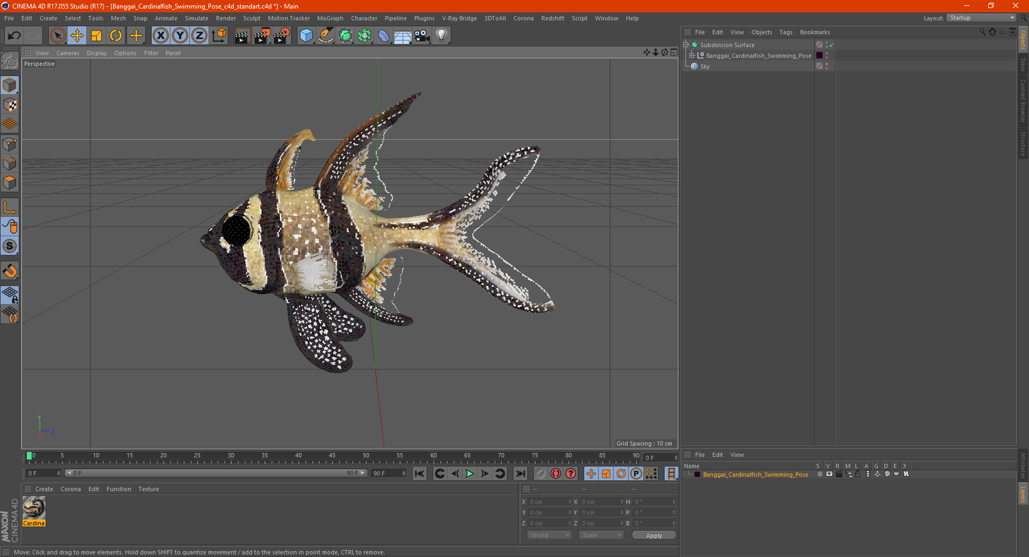Toggle Subdivision Surface enable checkmark
The width and height of the screenshot is (1029, 557).
coord(831,45)
